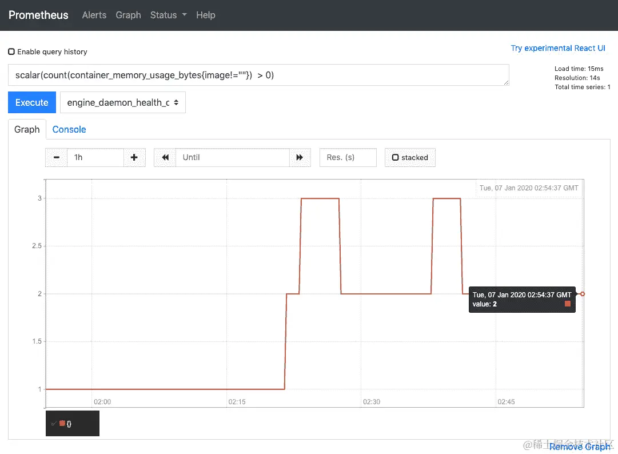Enable query history checkbox
Image resolution: width=618 pixels, height=454 pixels.
click(x=11, y=51)
